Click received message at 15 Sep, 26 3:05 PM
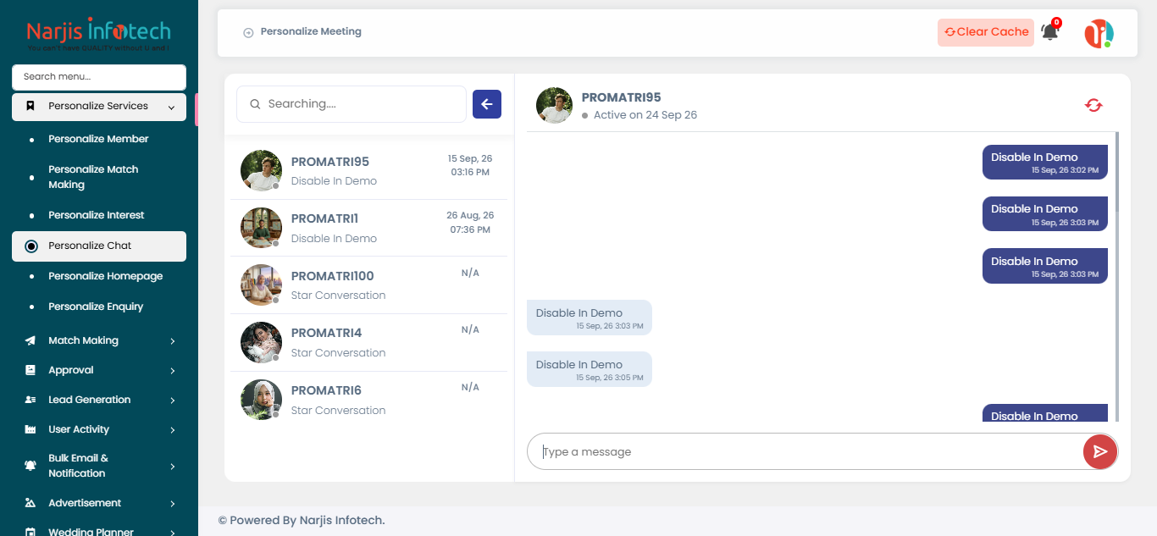The image size is (1157, 536). (x=590, y=369)
